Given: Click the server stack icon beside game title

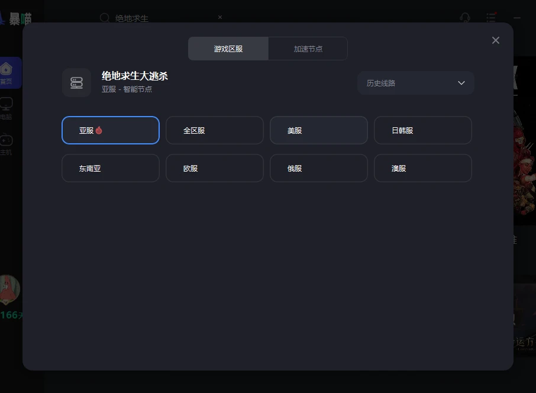Looking at the screenshot, I should [x=76, y=83].
